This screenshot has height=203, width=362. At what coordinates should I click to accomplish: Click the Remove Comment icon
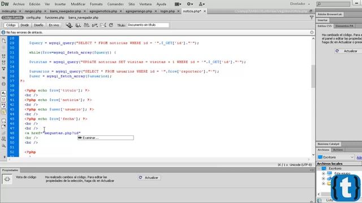(4, 127)
